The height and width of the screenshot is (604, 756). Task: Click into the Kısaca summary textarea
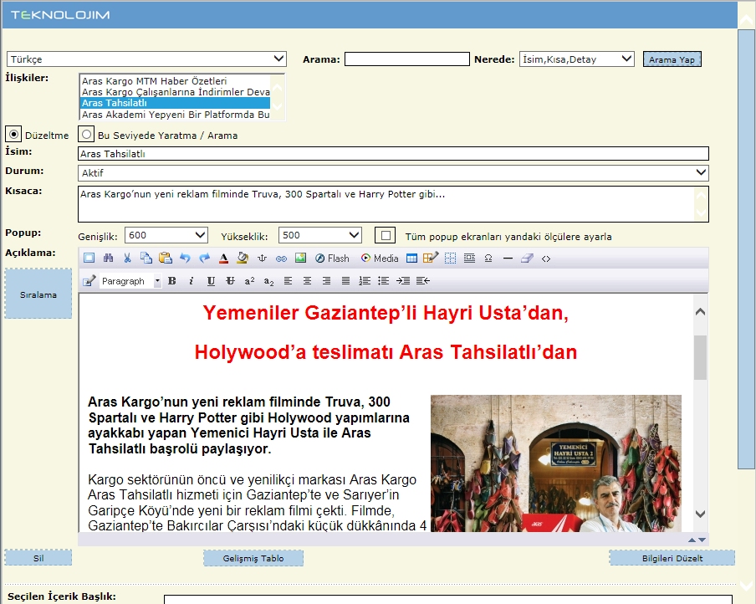point(393,204)
